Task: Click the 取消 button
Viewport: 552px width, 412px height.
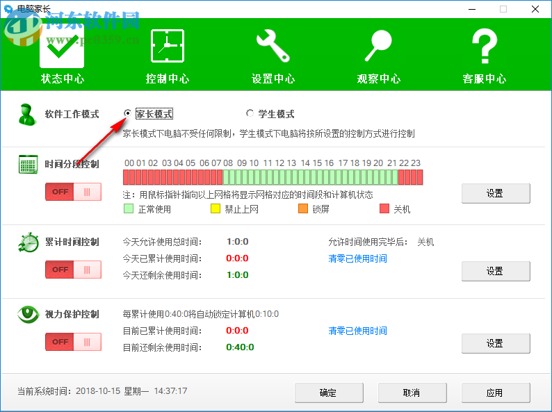Action: point(412,393)
